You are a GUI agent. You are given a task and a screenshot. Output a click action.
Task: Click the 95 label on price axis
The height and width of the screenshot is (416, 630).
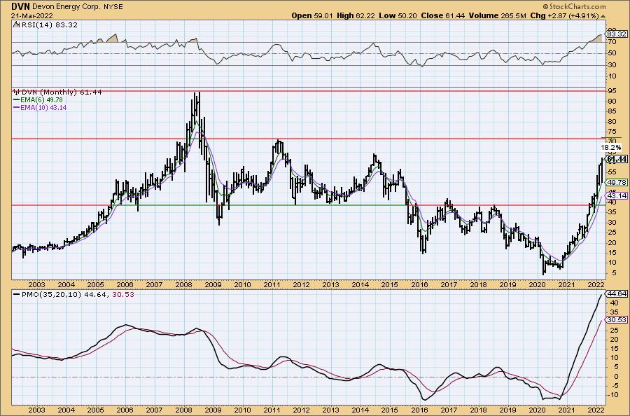612,91
